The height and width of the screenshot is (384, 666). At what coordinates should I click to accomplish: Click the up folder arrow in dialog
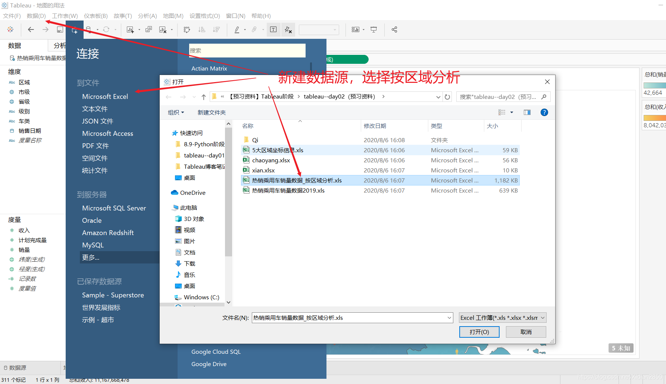coord(204,97)
